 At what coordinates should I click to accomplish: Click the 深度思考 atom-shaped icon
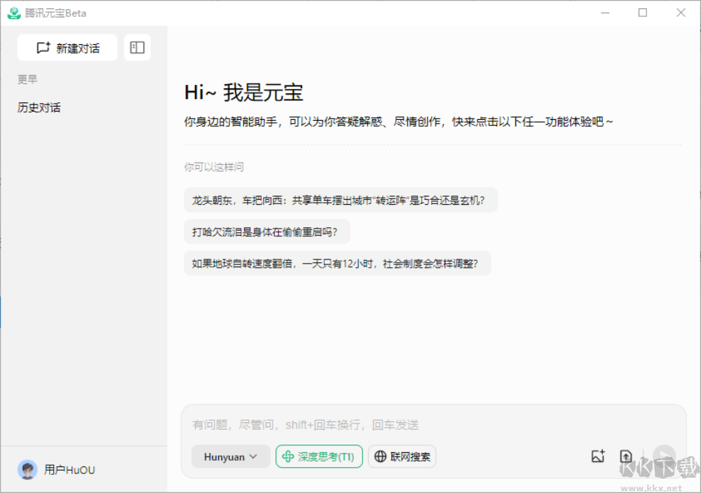288,457
